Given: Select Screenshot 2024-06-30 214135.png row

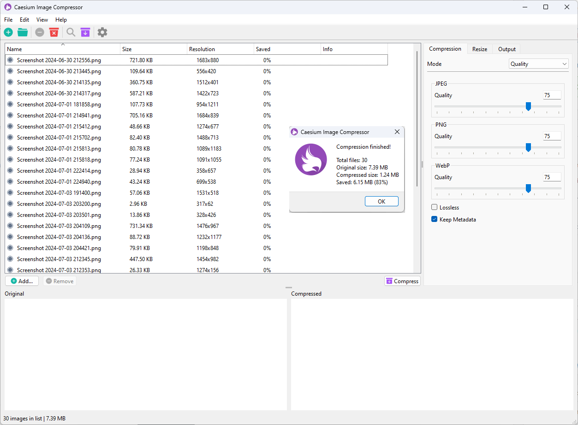Looking at the screenshot, I should 197,82.
